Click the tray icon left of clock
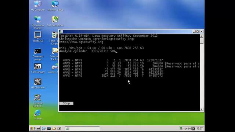The width and height of the screenshot is (235, 132). (193, 128)
